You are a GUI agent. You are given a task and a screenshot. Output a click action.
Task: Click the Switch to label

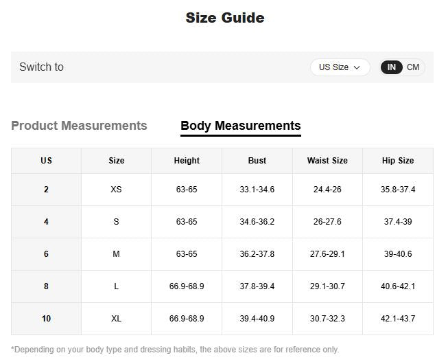(41, 67)
